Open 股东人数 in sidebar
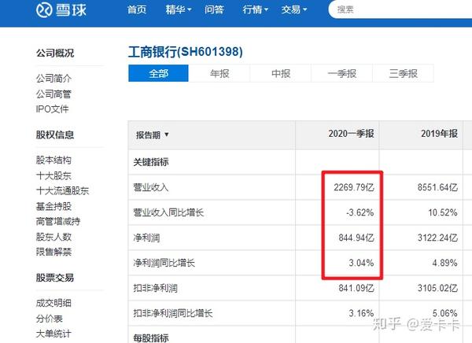472x343 pixels. click(53, 237)
